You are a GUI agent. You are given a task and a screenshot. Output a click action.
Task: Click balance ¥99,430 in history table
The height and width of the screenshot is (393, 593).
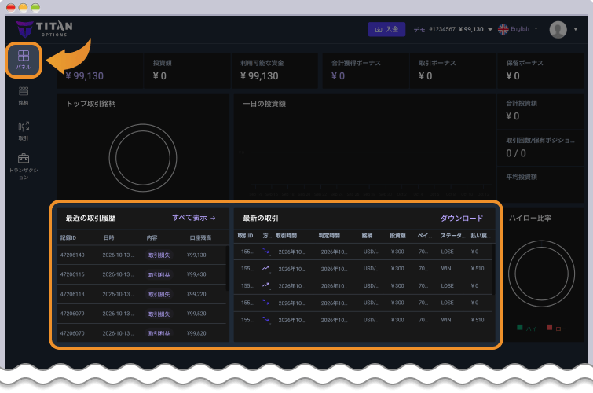click(x=196, y=274)
